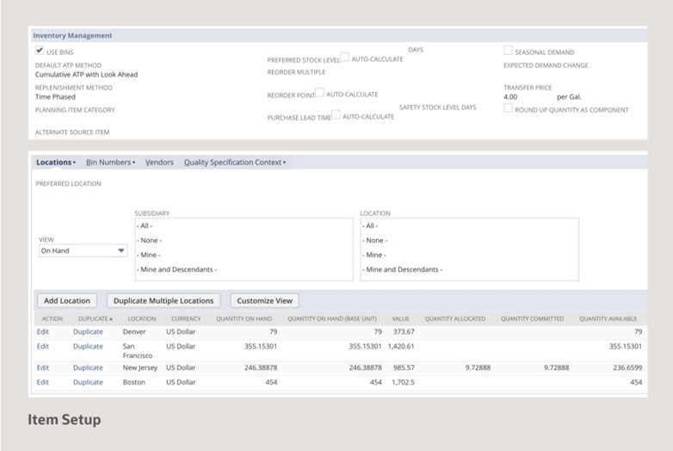This screenshot has height=451, width=673.
Task: Duplicate the Denver location row
Action: (88, 331)
